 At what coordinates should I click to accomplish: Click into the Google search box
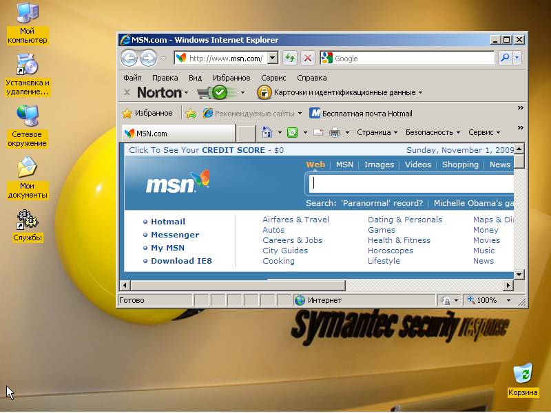pos(413,59)
